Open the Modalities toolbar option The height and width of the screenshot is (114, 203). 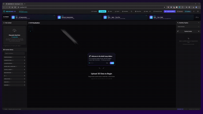point(125,11)
